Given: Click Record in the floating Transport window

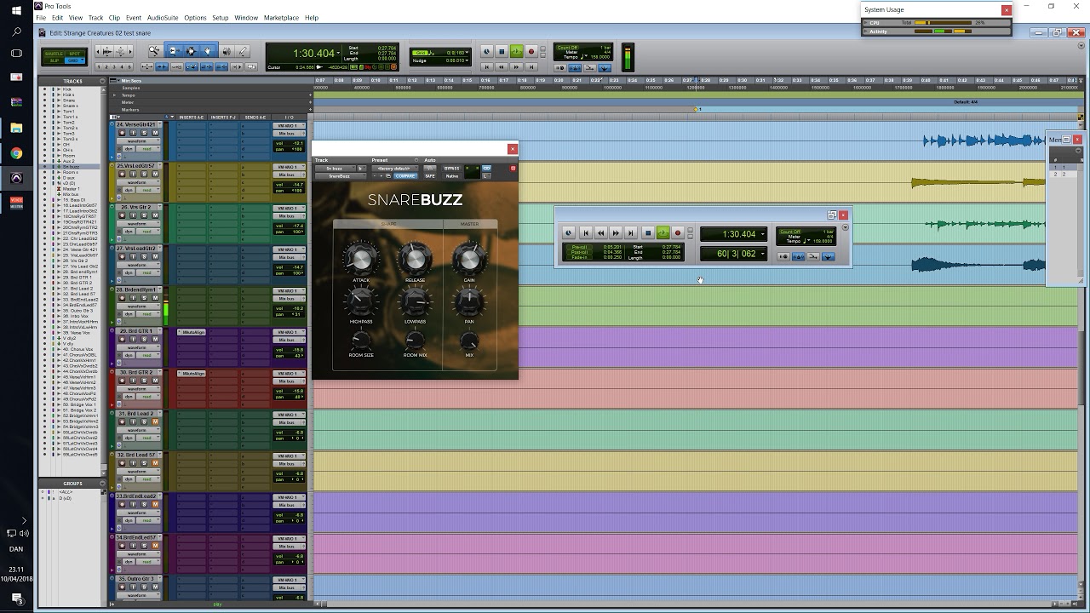Looking at the screenshot, I should coord(678,232).
